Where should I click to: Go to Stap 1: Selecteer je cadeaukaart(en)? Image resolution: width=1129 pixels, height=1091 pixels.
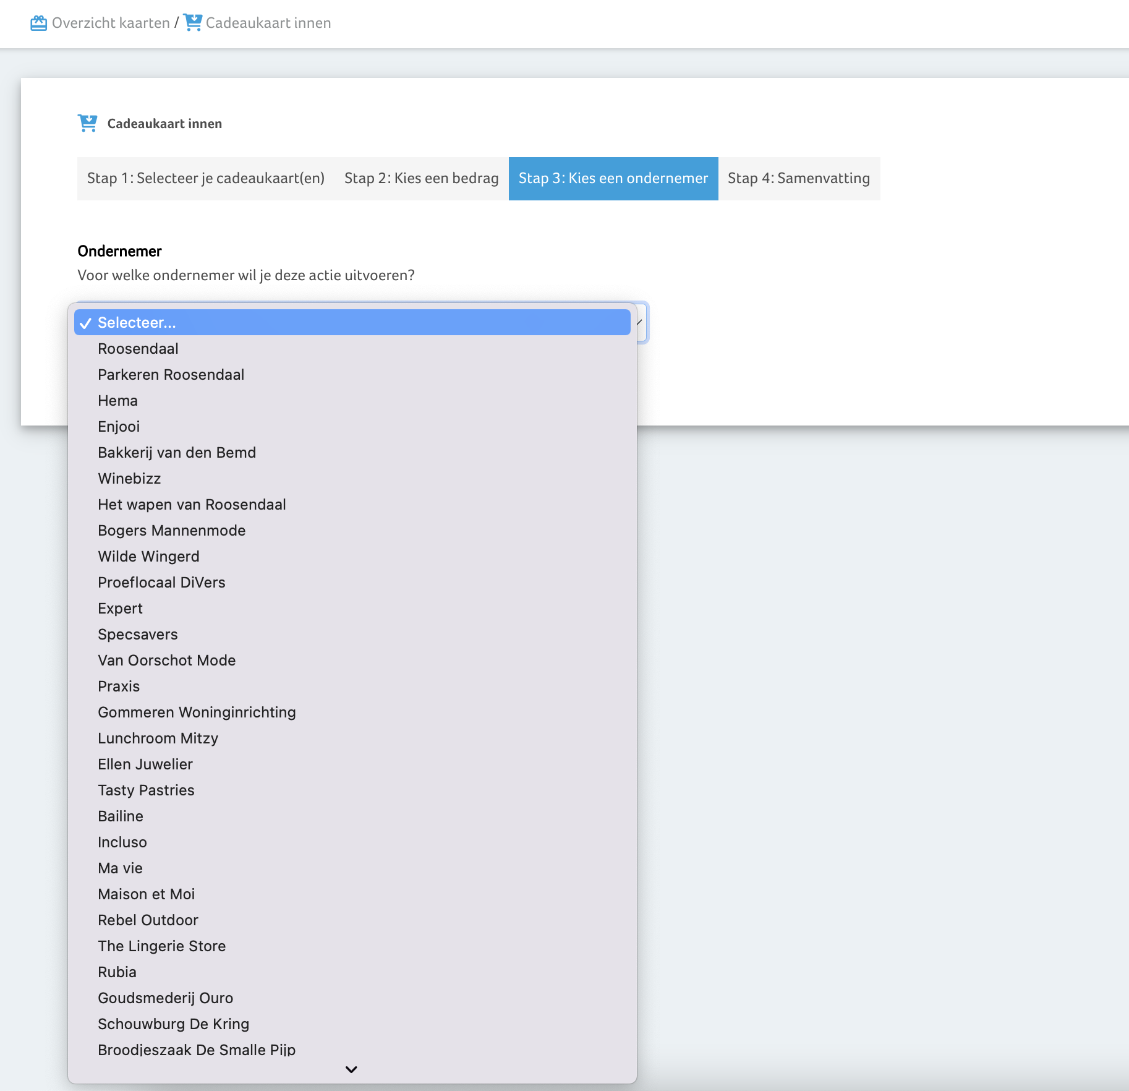click(x=206, y=178)
